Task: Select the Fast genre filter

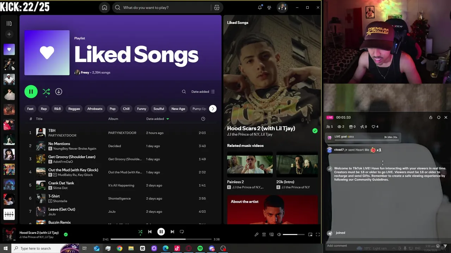Action: coord(30,109)
